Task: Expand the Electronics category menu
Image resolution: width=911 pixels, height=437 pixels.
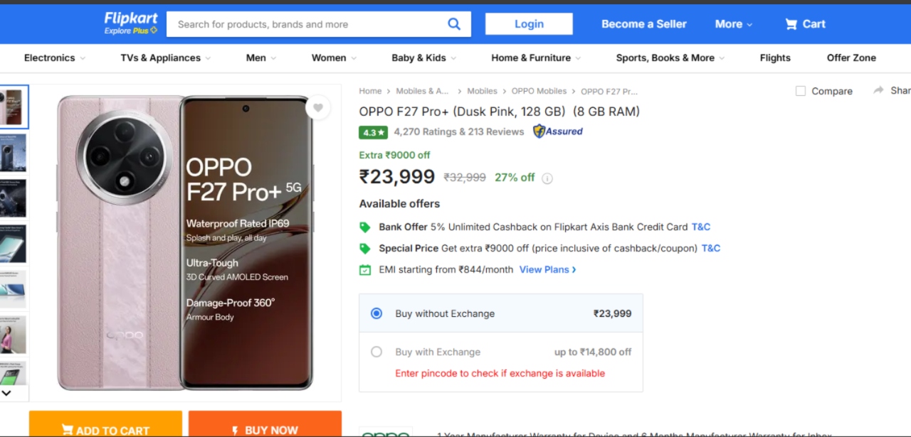Action: pos(55,58)
